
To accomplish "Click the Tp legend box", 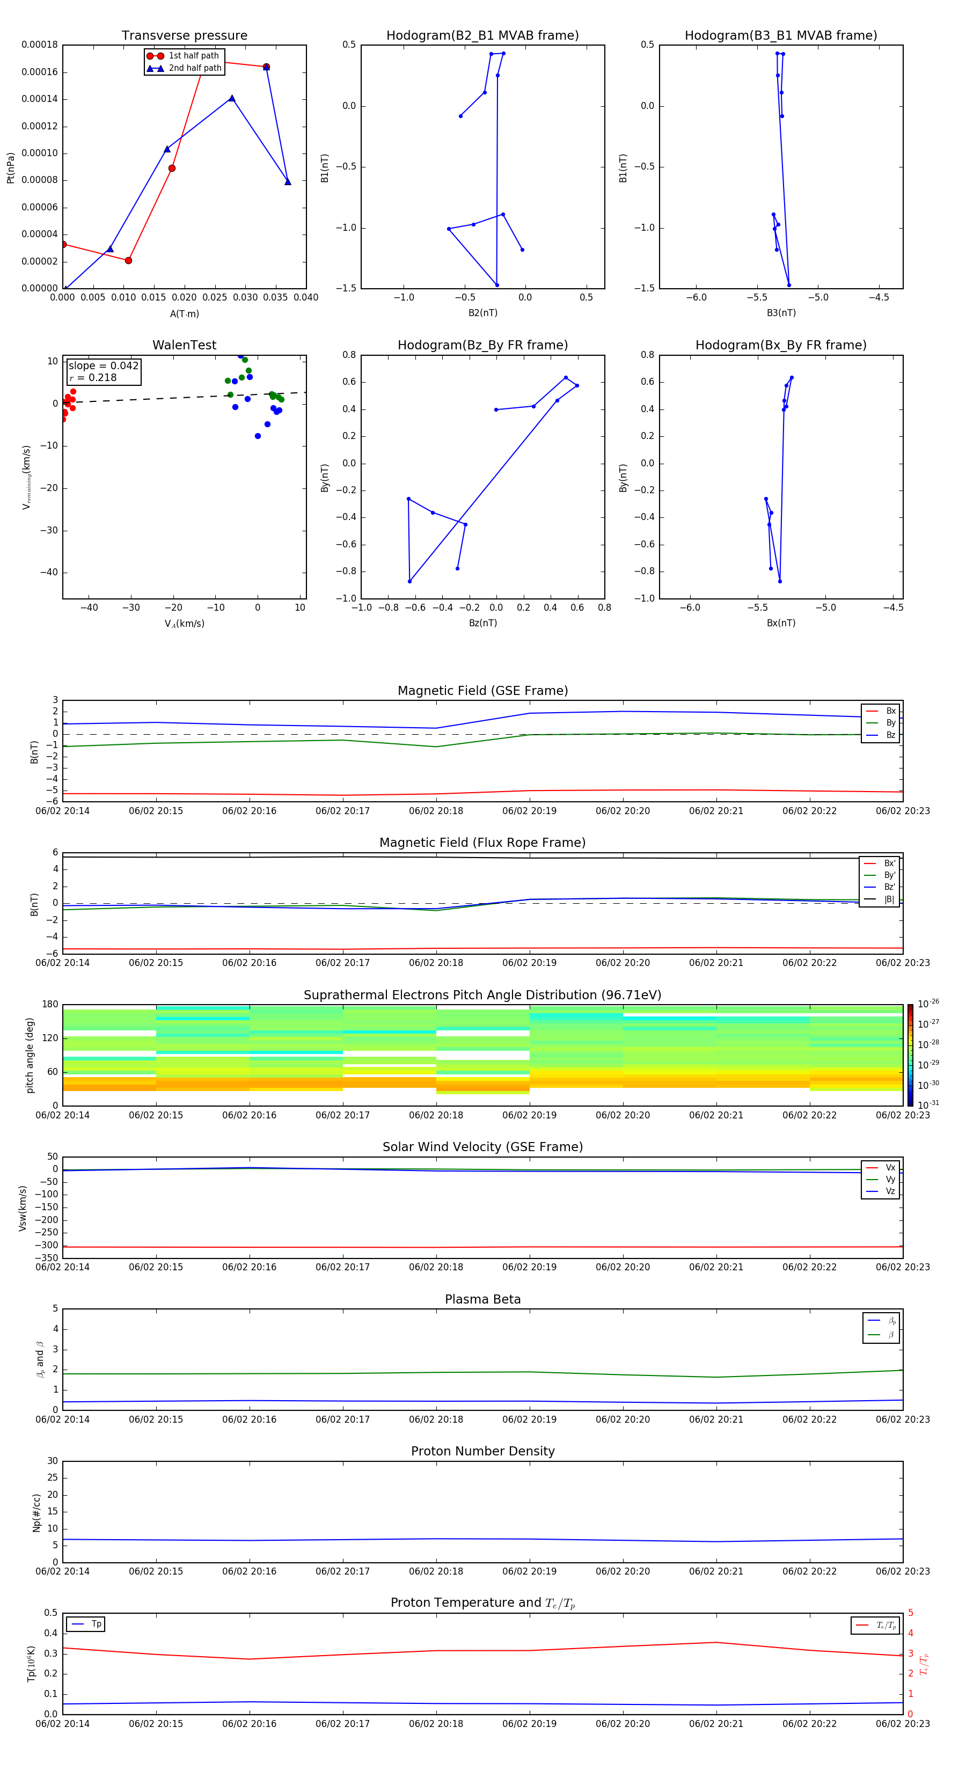I will [86, 1624].
